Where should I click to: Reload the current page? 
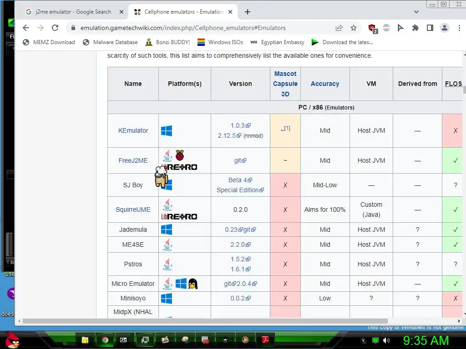tap(55, 28)
